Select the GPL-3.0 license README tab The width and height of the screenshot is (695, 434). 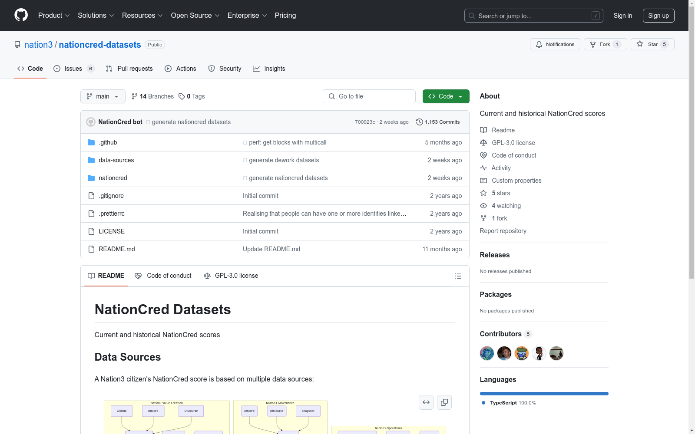pos(231,276)
